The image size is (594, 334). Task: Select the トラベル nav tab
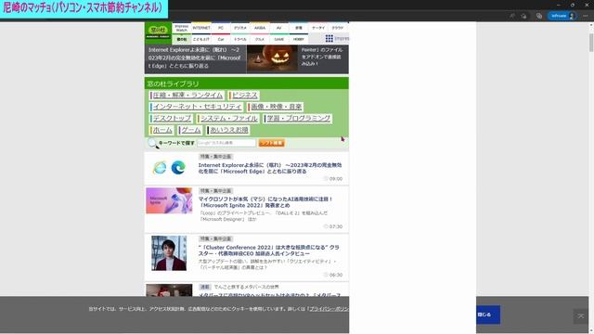coord(240,39)
